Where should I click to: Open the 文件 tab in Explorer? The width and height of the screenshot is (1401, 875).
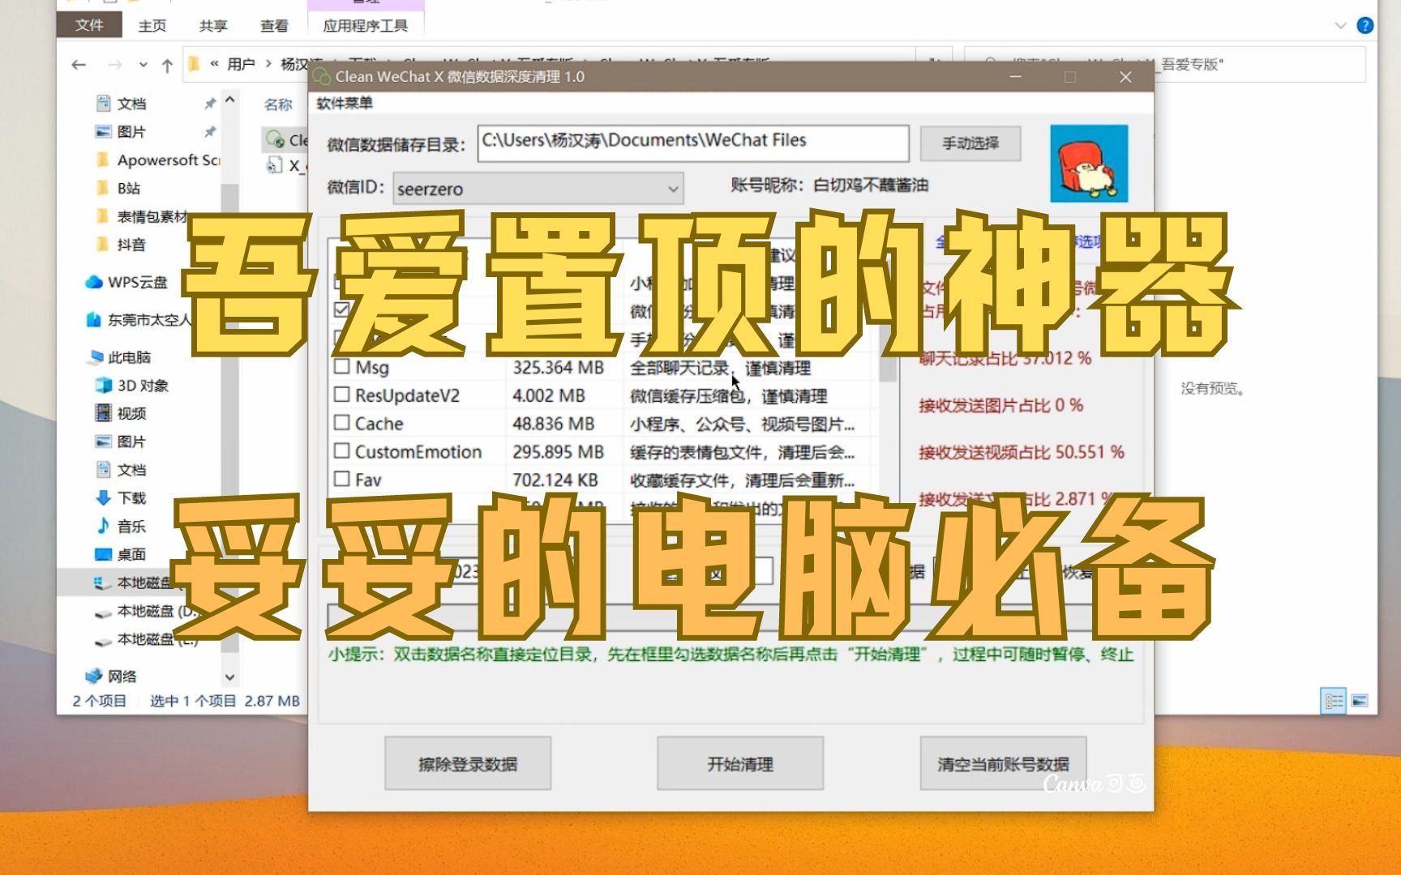(89, 25)
